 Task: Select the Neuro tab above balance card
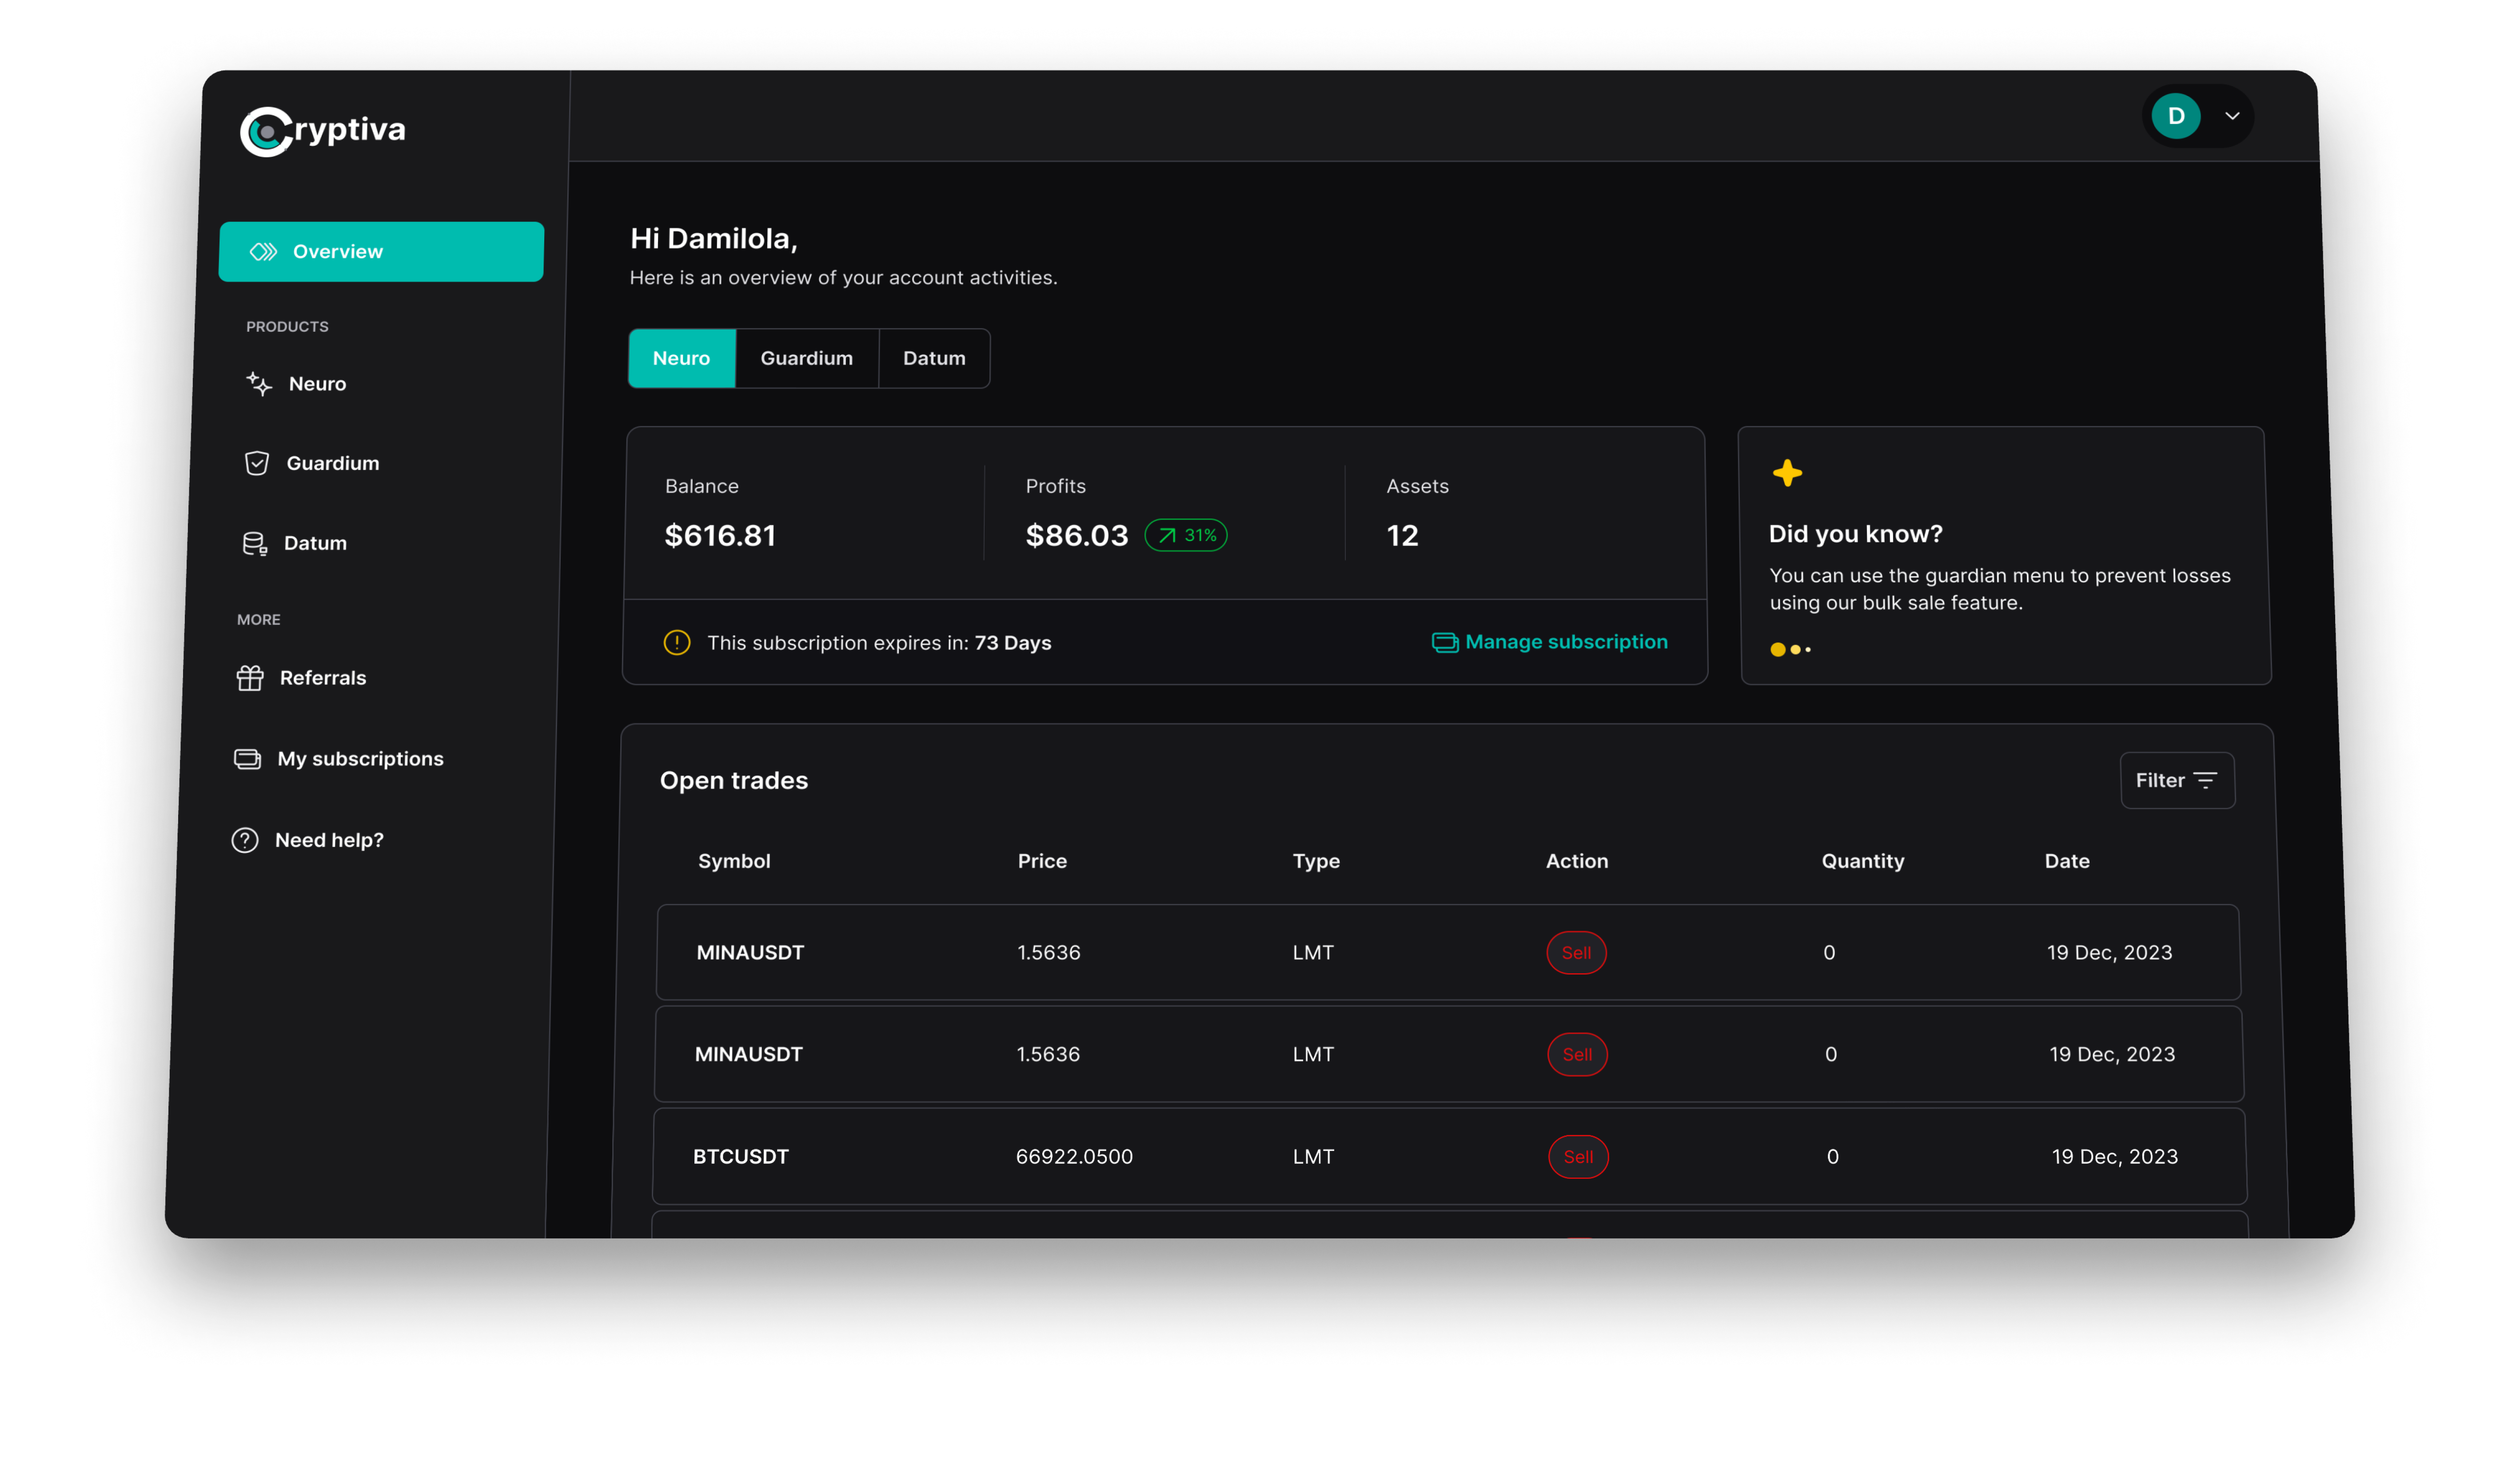[681, 358]
